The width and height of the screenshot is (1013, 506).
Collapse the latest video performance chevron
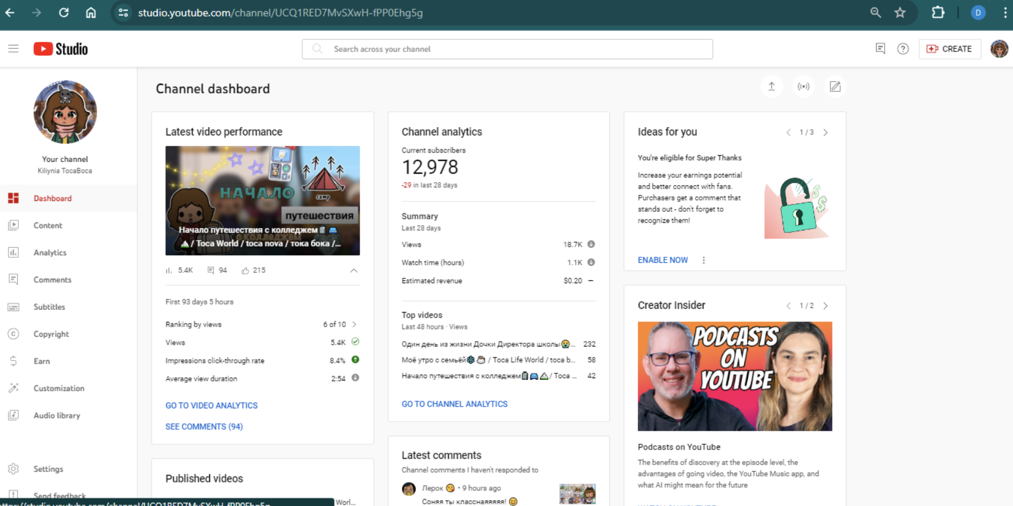coord(354,271)
